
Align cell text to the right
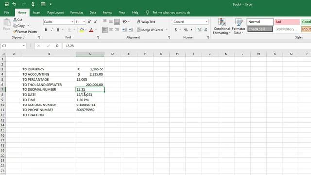click(117, 30)
